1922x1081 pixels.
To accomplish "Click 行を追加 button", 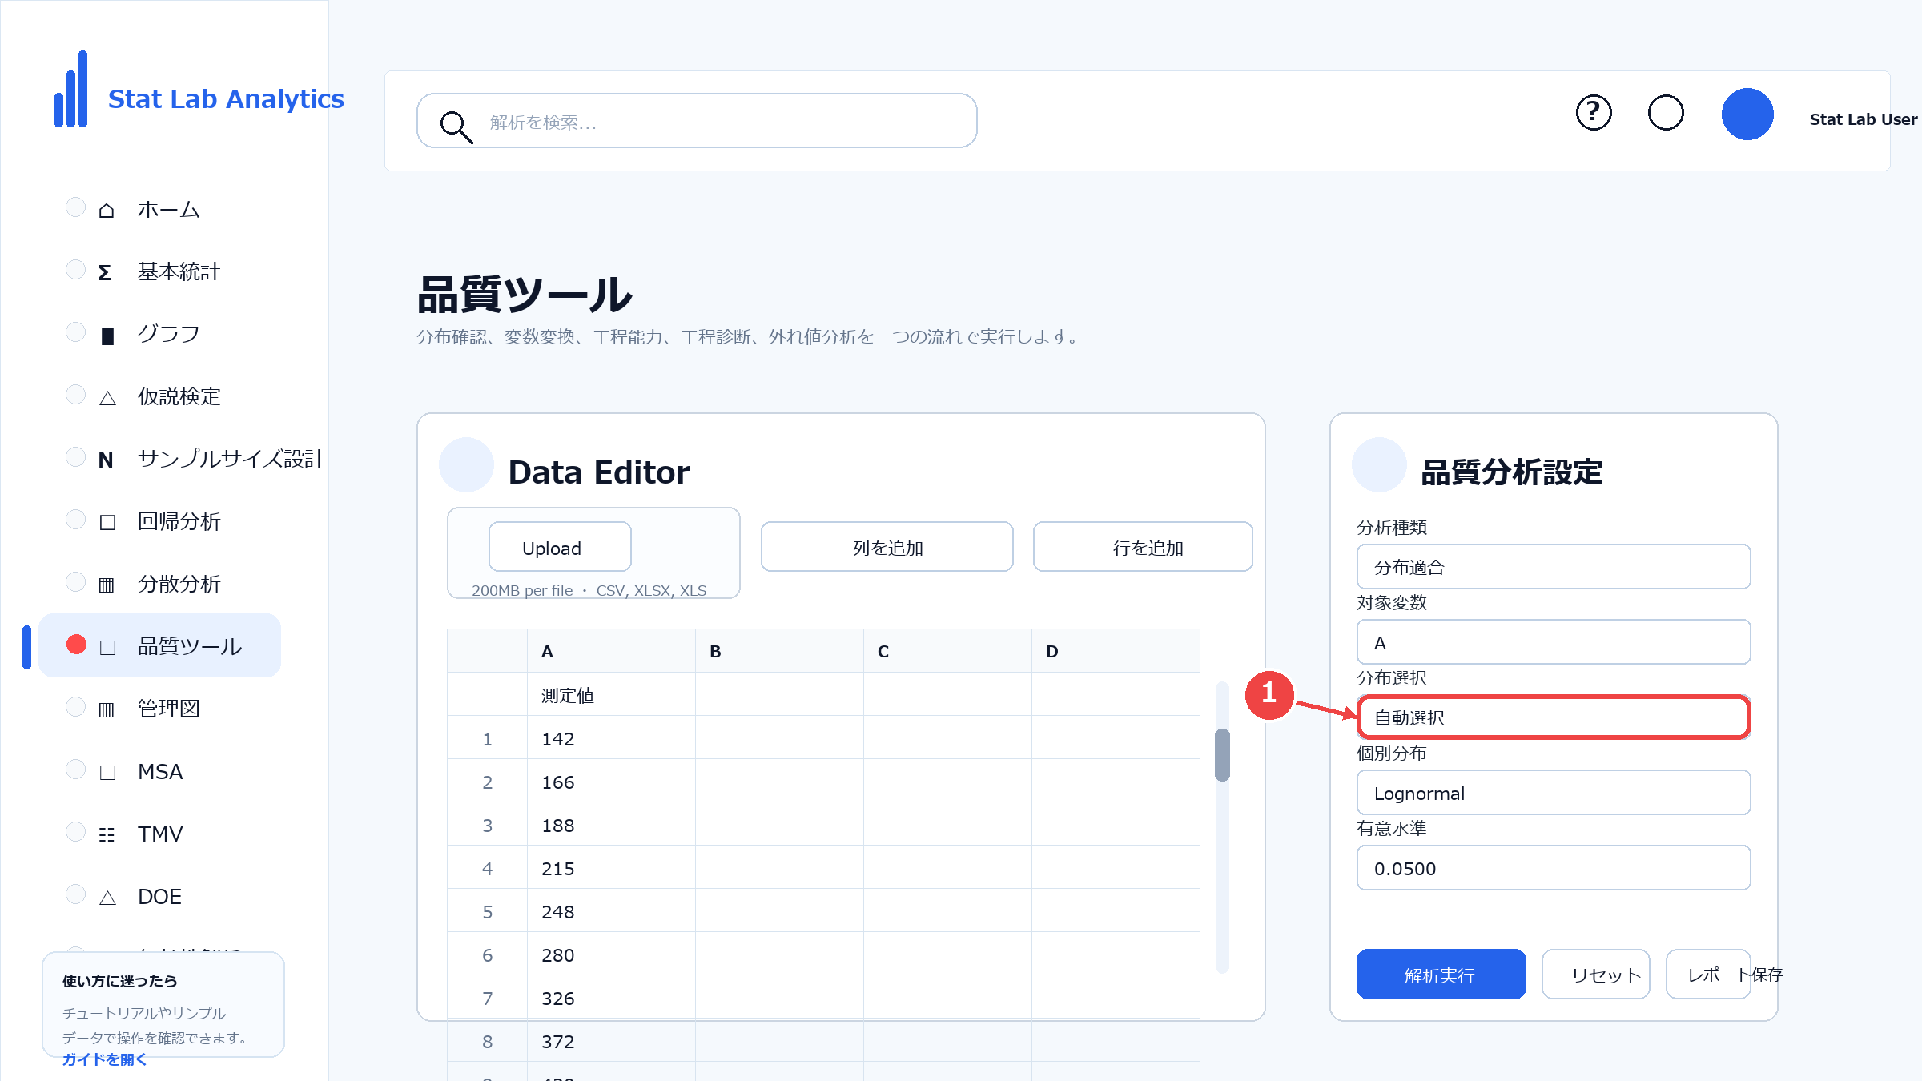I will coord(1144,548).
